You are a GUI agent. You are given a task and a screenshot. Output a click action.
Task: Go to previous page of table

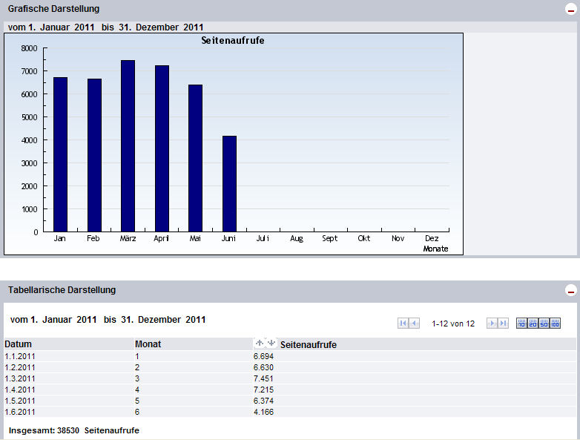pos(414,324)
